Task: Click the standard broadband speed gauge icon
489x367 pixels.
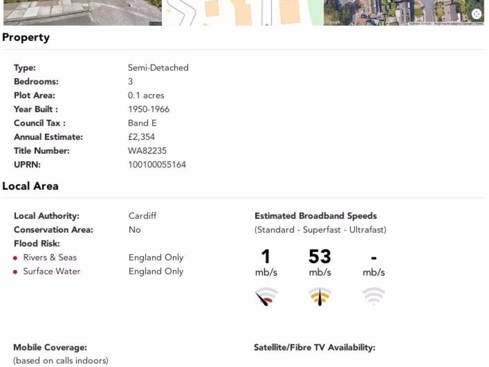Action: 266,297
